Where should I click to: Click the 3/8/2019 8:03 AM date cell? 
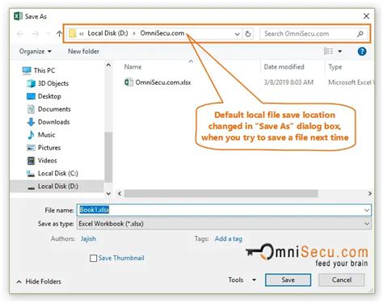pyautogui.click(x=288, y=82)
